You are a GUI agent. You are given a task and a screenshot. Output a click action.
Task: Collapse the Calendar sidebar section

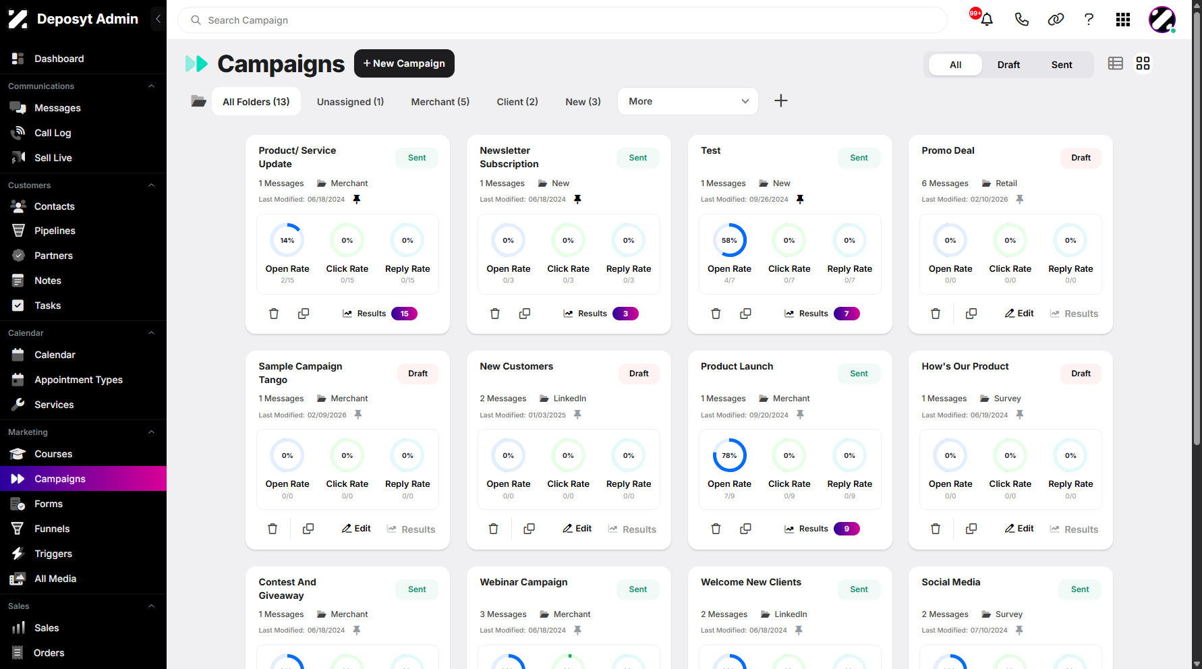[151, 333]
